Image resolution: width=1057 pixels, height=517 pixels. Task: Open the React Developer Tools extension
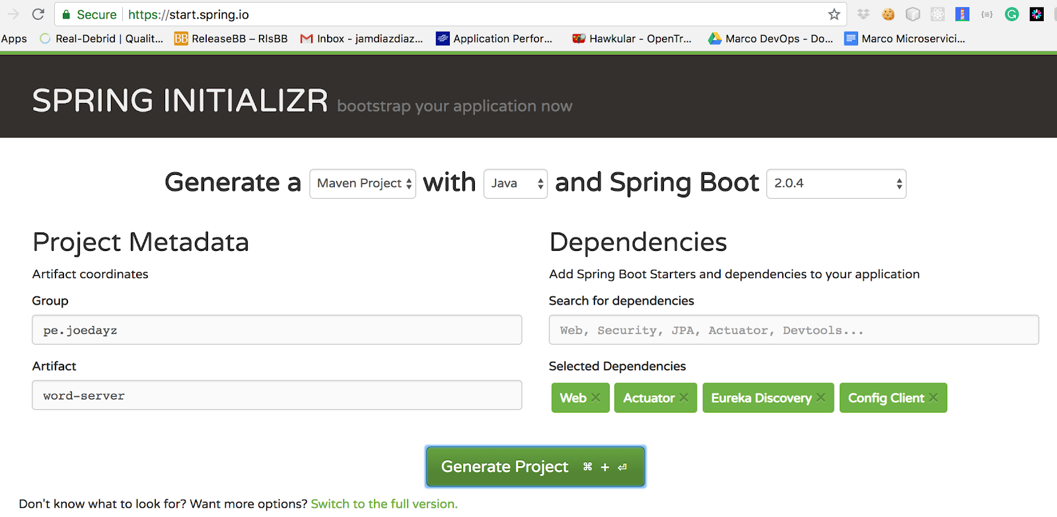pyautogui.click(x=937, y=14)
